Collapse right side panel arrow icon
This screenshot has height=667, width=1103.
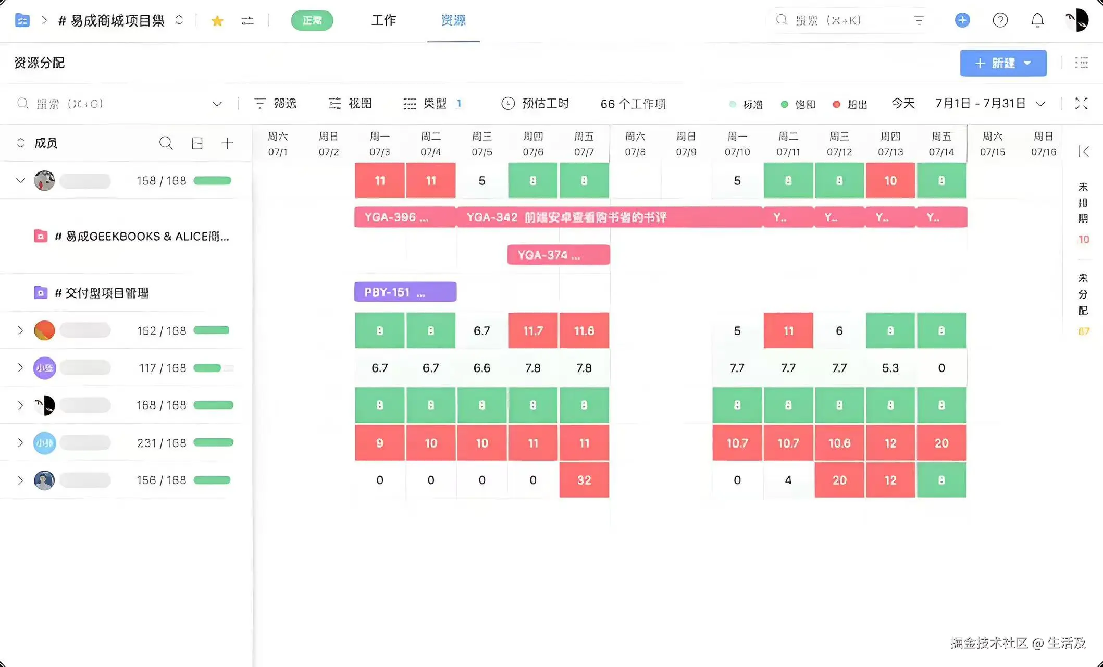[1084, 152]
